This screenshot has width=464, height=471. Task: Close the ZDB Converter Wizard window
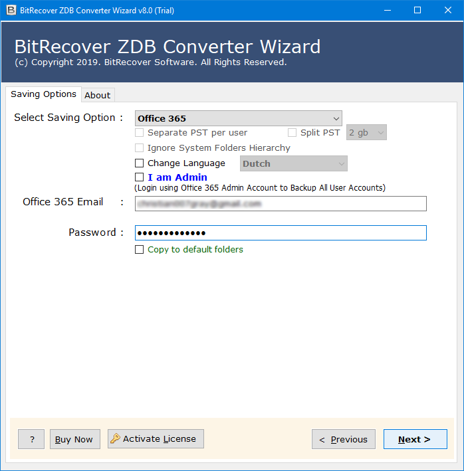point(448,10)
